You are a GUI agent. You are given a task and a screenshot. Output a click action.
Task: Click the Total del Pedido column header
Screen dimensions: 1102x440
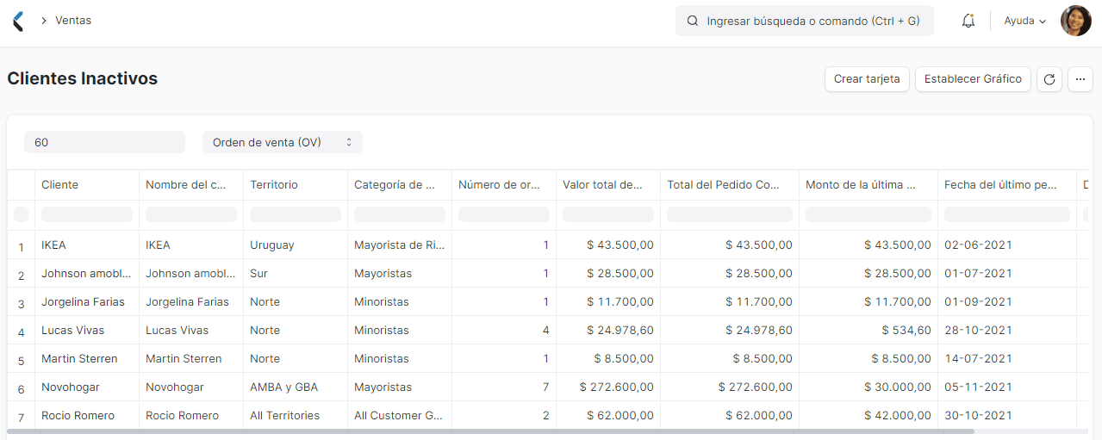click(x=729, y=184)
